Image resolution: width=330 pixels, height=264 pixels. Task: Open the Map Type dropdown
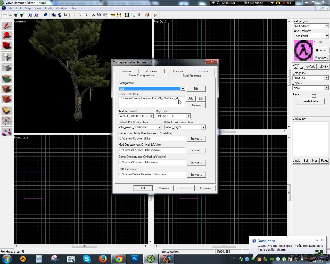pos(188,116)
